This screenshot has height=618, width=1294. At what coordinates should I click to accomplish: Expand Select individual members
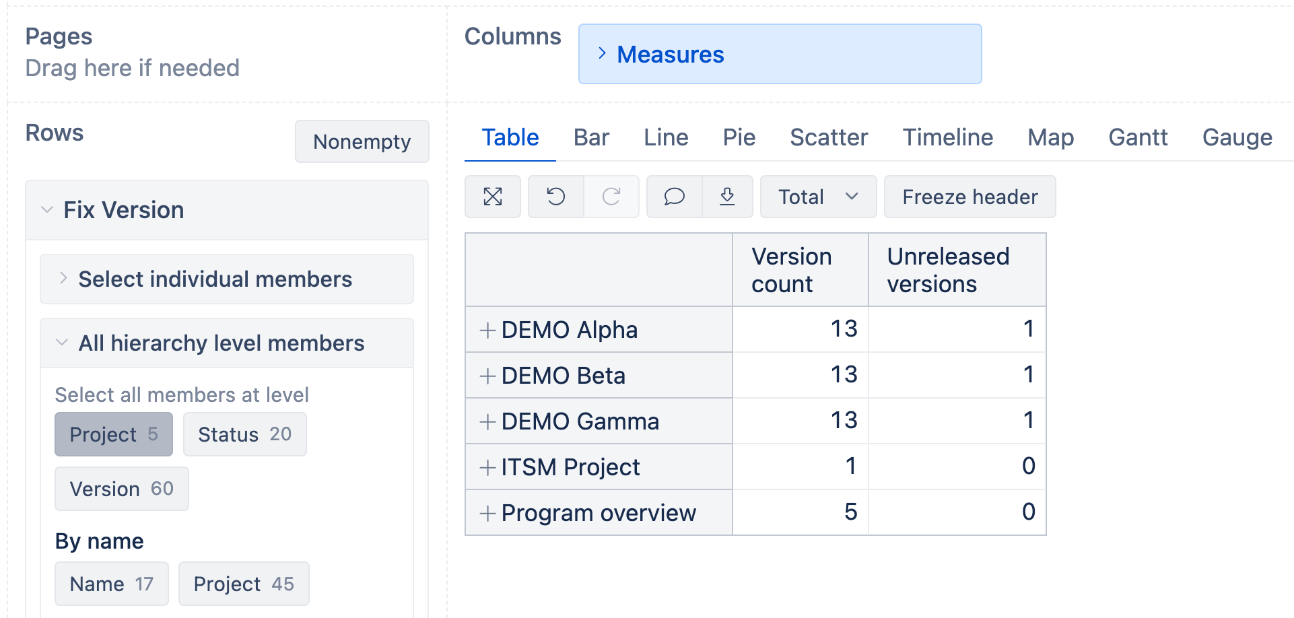(64, 279)
